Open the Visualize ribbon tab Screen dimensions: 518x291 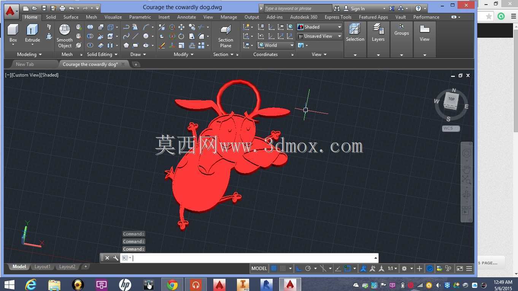point(113,17)
